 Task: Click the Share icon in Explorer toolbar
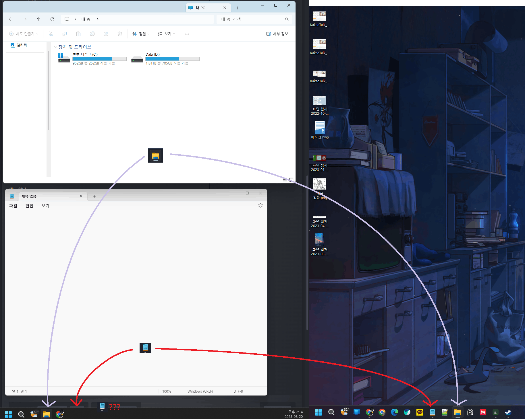[x=106, y=34]
